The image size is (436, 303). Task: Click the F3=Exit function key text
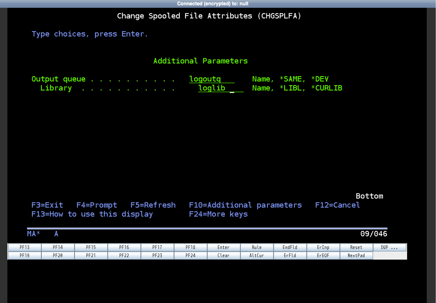(x=47, y=205)
